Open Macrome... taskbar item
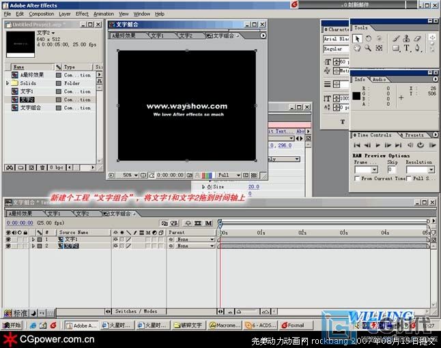This screenshot has height=348, width=441. pos(225,325)
